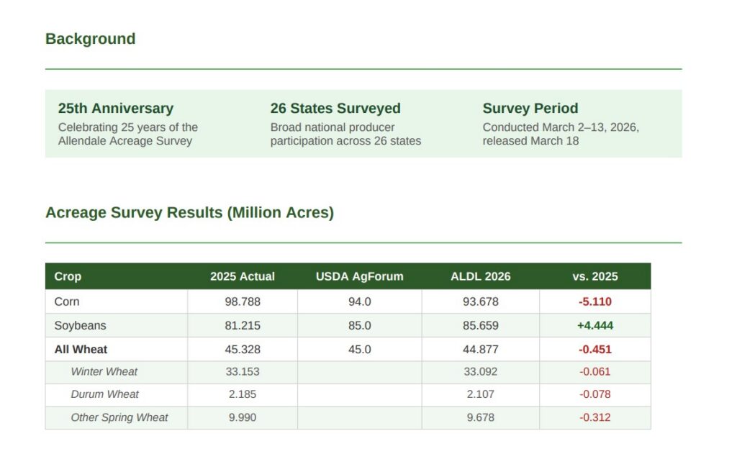
Task: Click the Background section heading
Action: 90,39
